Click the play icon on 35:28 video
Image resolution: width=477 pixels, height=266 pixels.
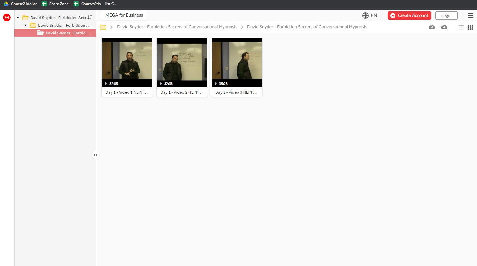[216, 84]
